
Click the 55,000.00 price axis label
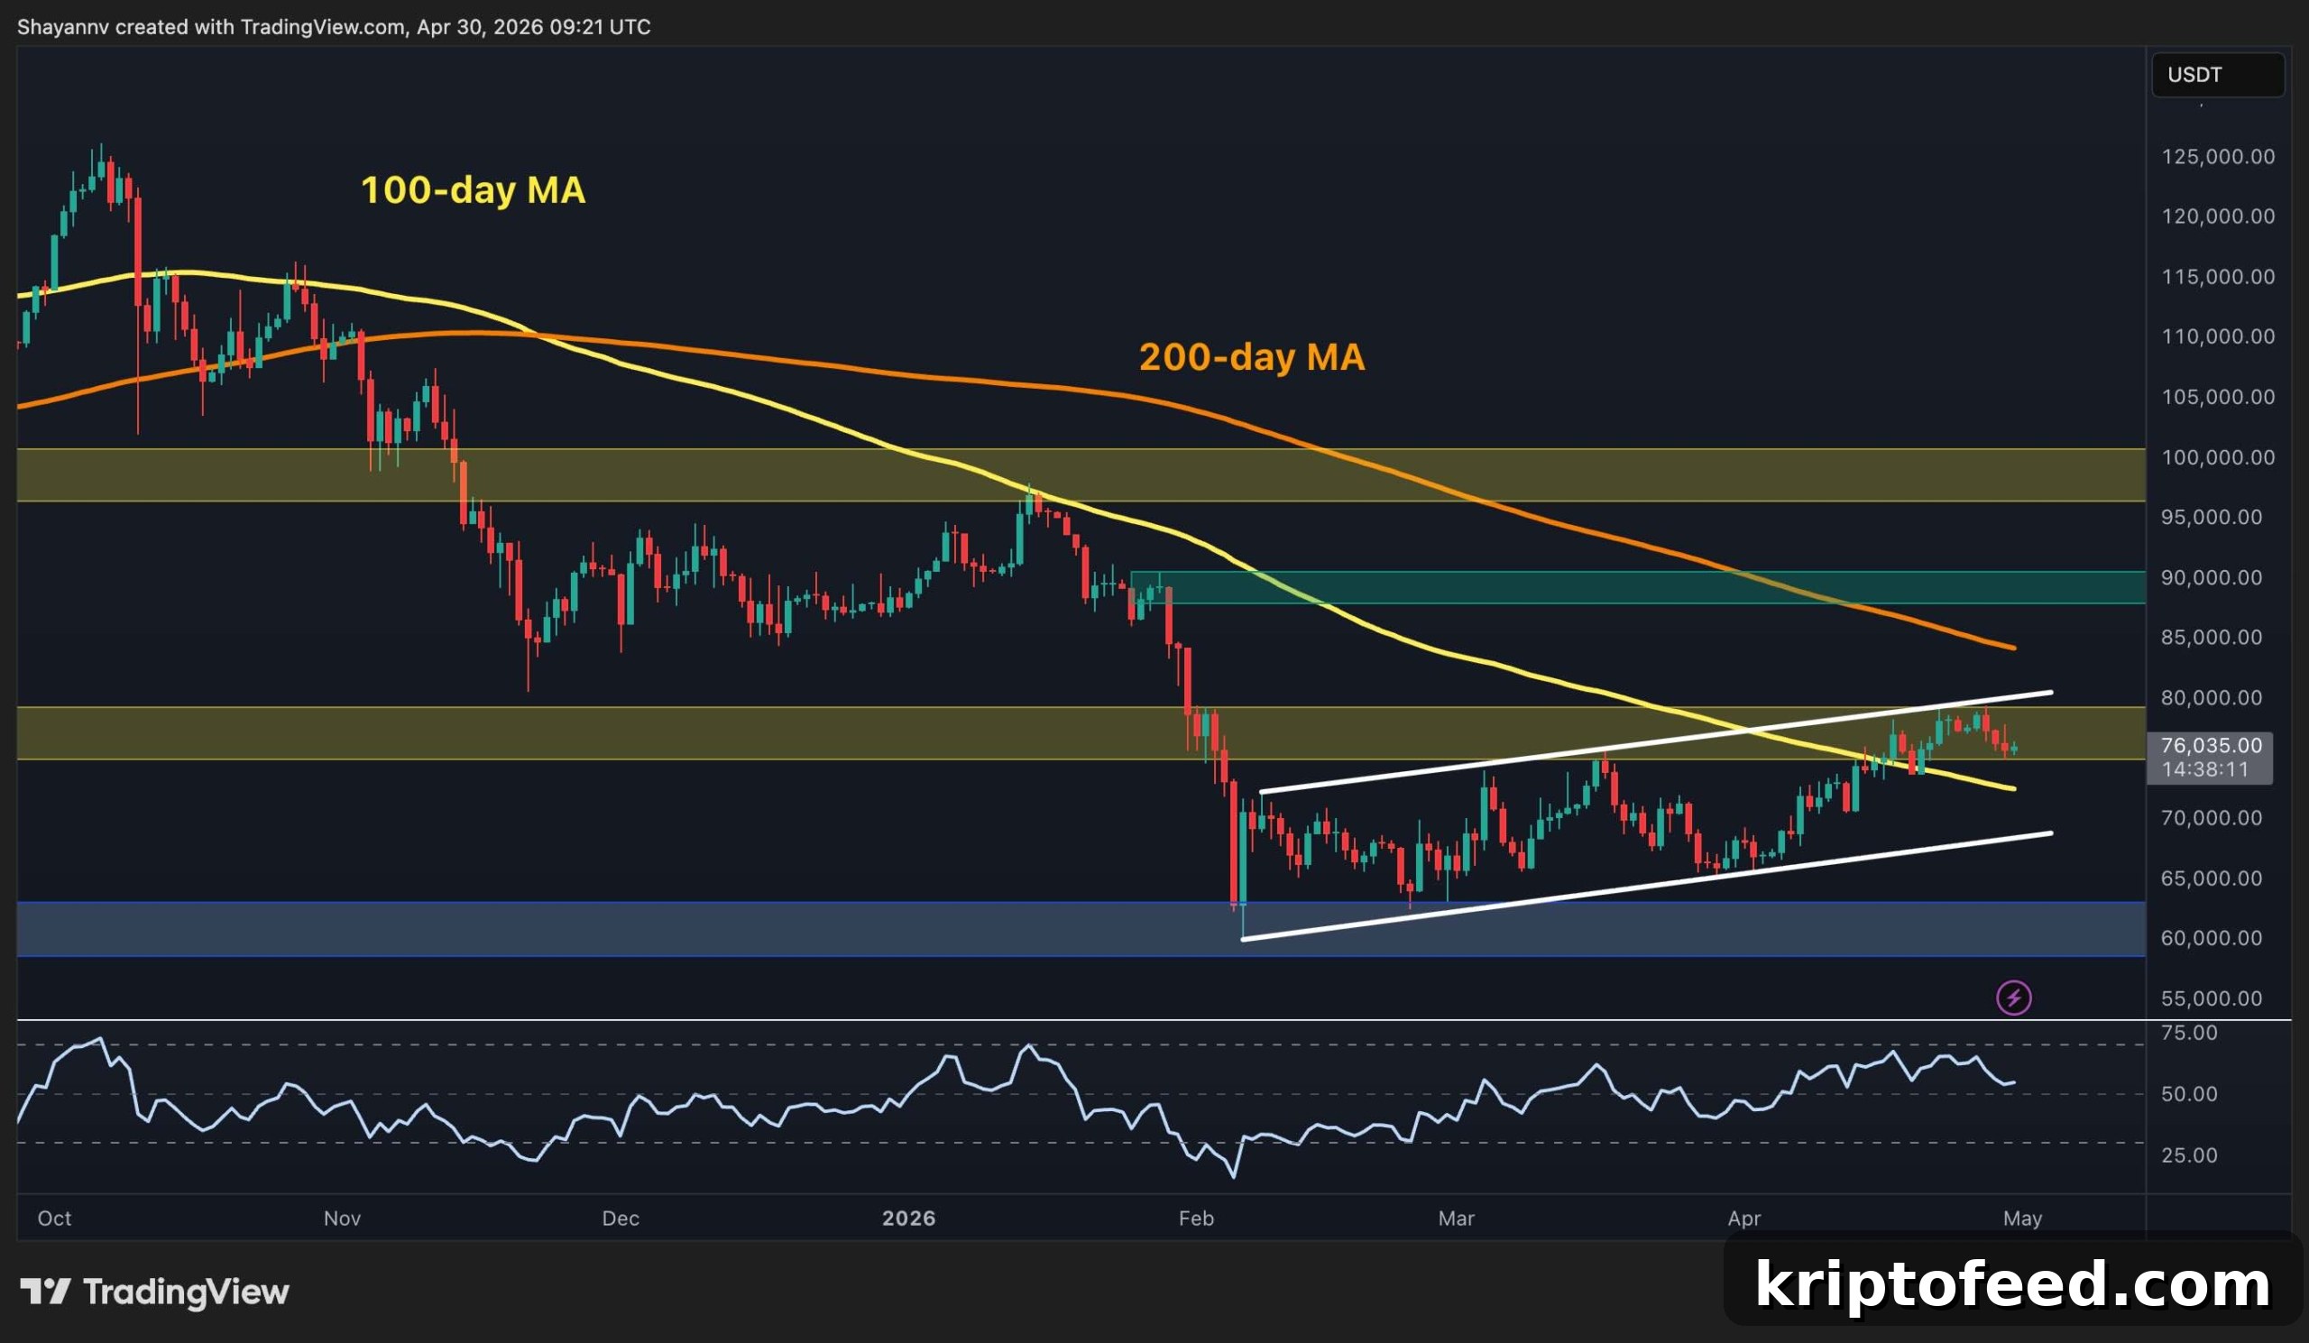point(2212,998)
